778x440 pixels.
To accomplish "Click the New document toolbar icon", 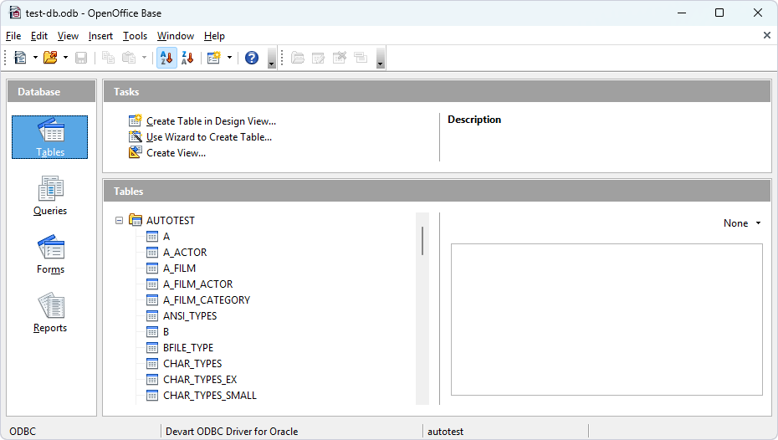I will pyautogui.click(x=20, y=58).
